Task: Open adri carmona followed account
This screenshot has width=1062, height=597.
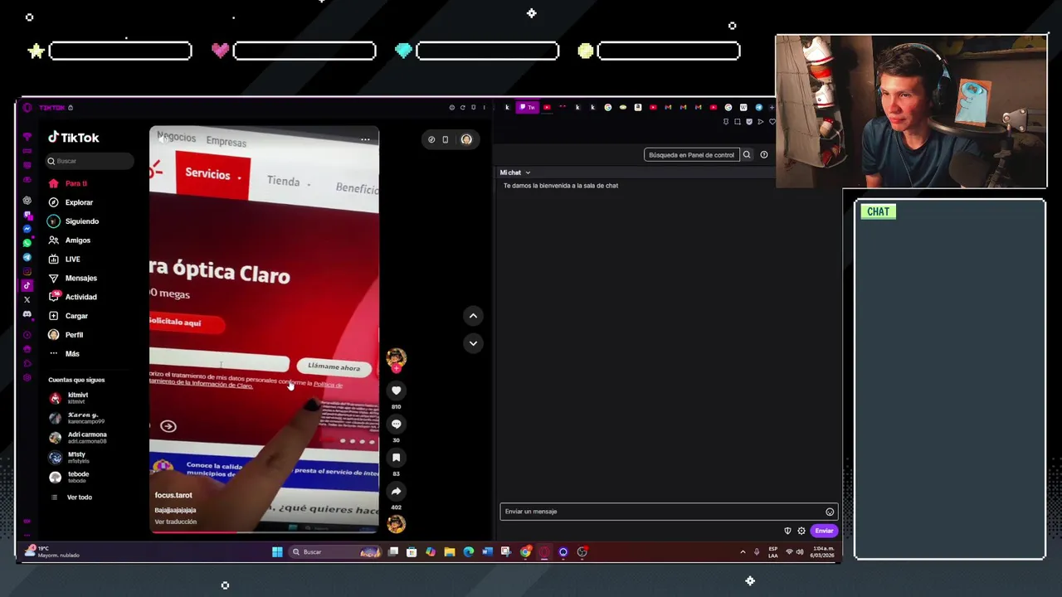Action: 78,438
